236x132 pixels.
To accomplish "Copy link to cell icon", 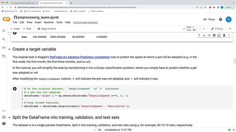I will pyautogui.click(x=209, y=35).
